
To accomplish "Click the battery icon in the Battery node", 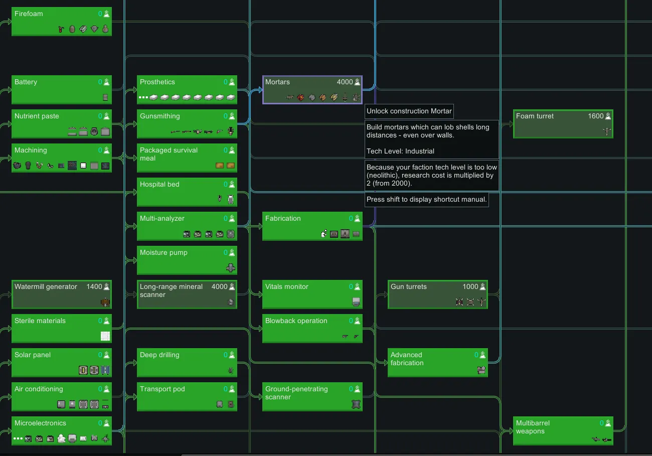I will coord(105,97).
